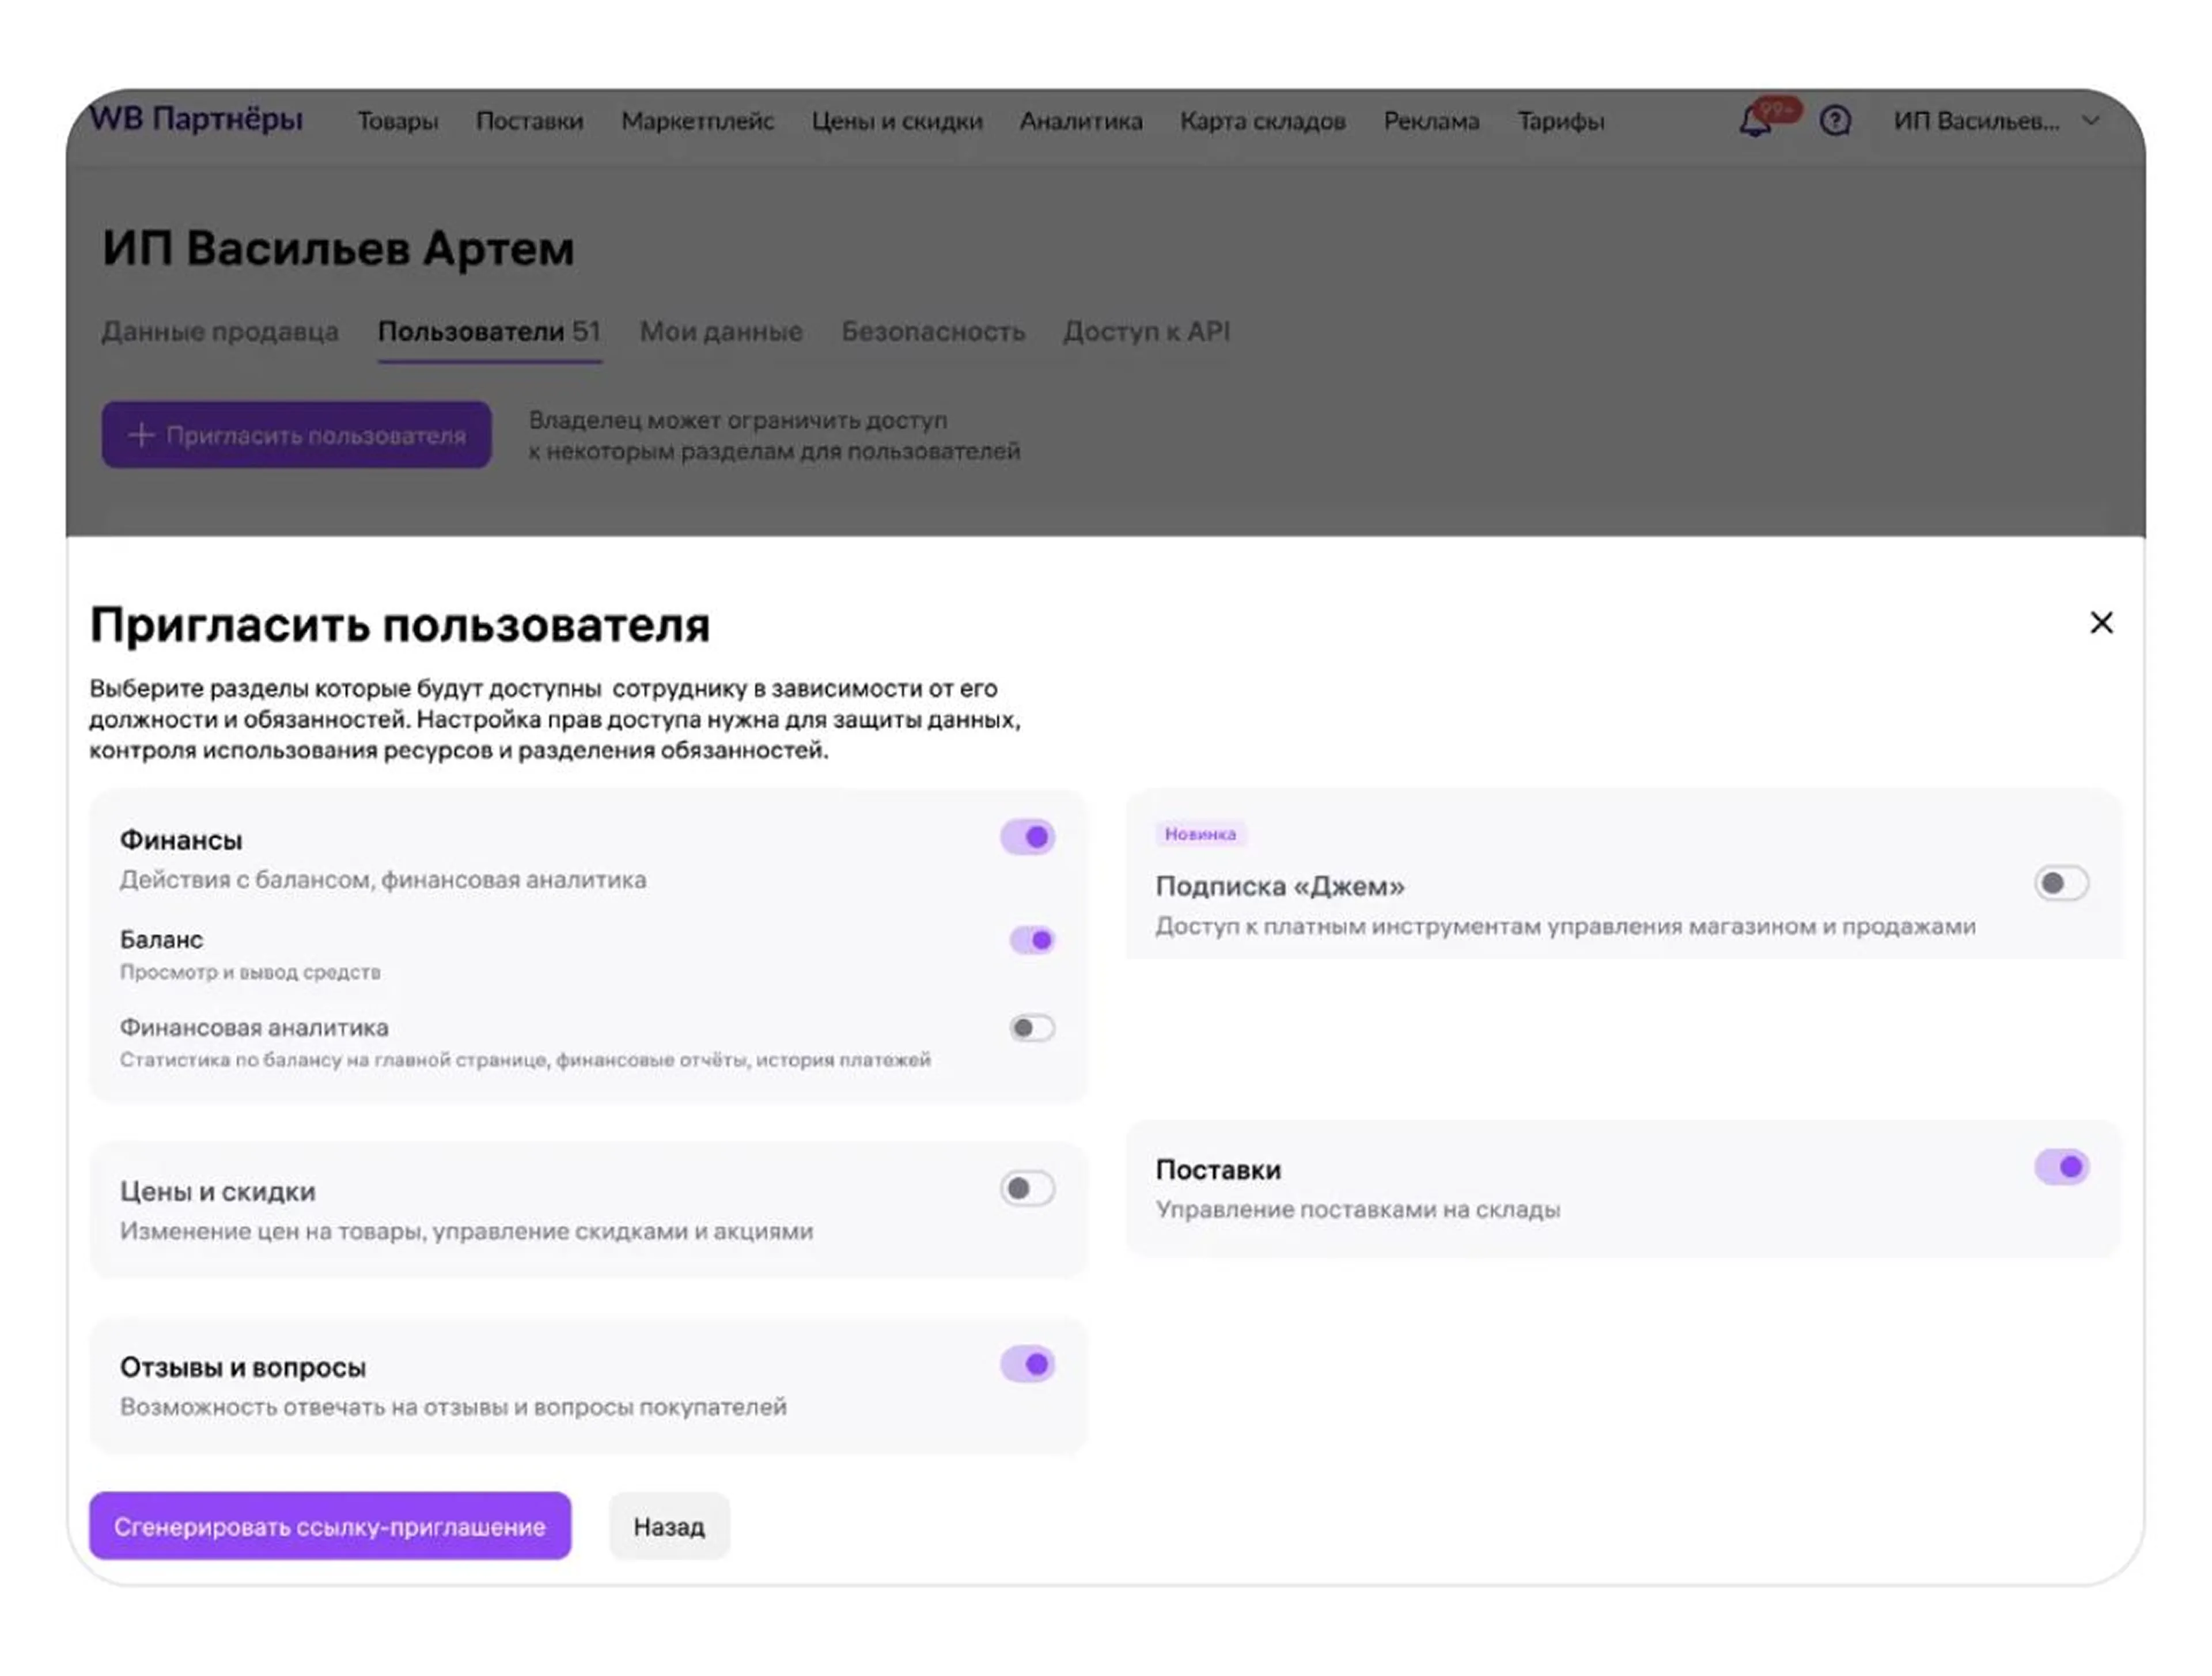The height and width of the screenshot is (1676, 2212).
Task: Open the Товары menu
Action: point(398,121)
